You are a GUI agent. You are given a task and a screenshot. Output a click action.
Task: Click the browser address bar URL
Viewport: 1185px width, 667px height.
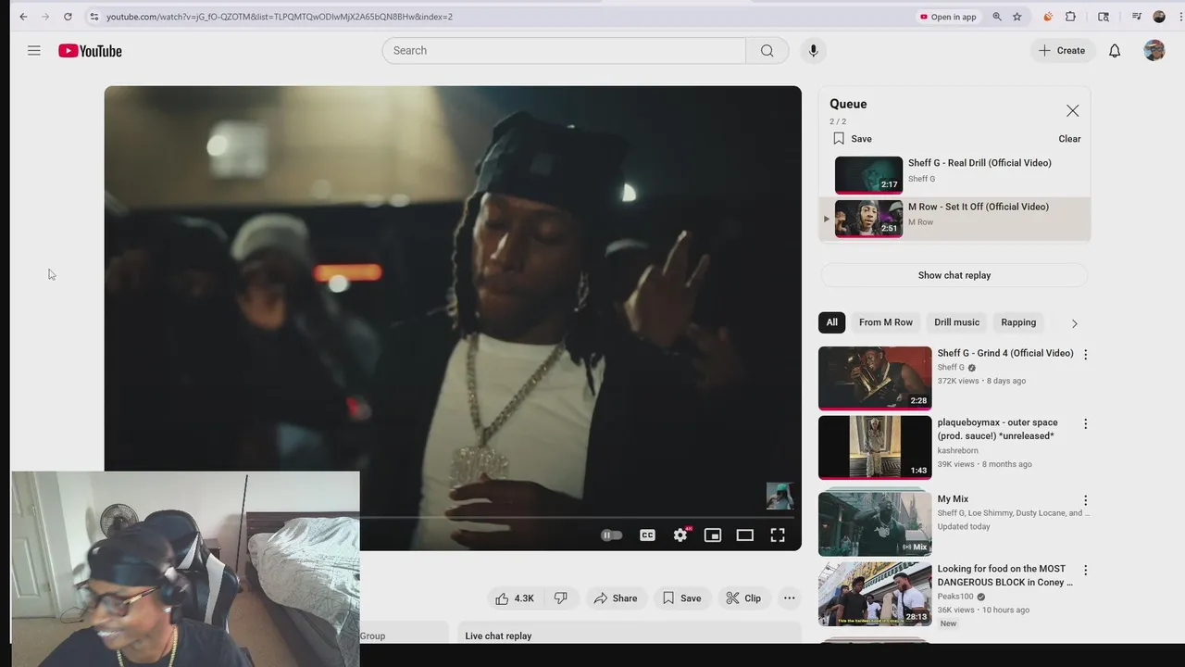click(x=280, y=17)
